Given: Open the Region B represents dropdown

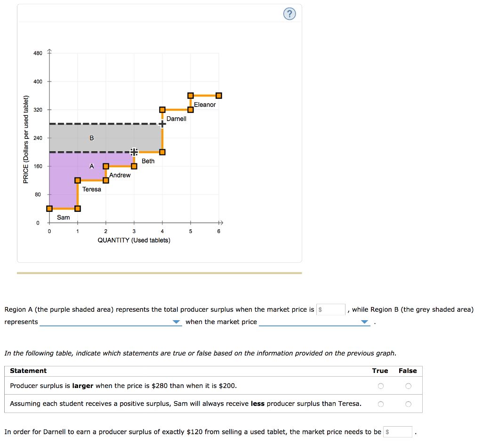Looking at the screenshot, I should click(111, 322).
